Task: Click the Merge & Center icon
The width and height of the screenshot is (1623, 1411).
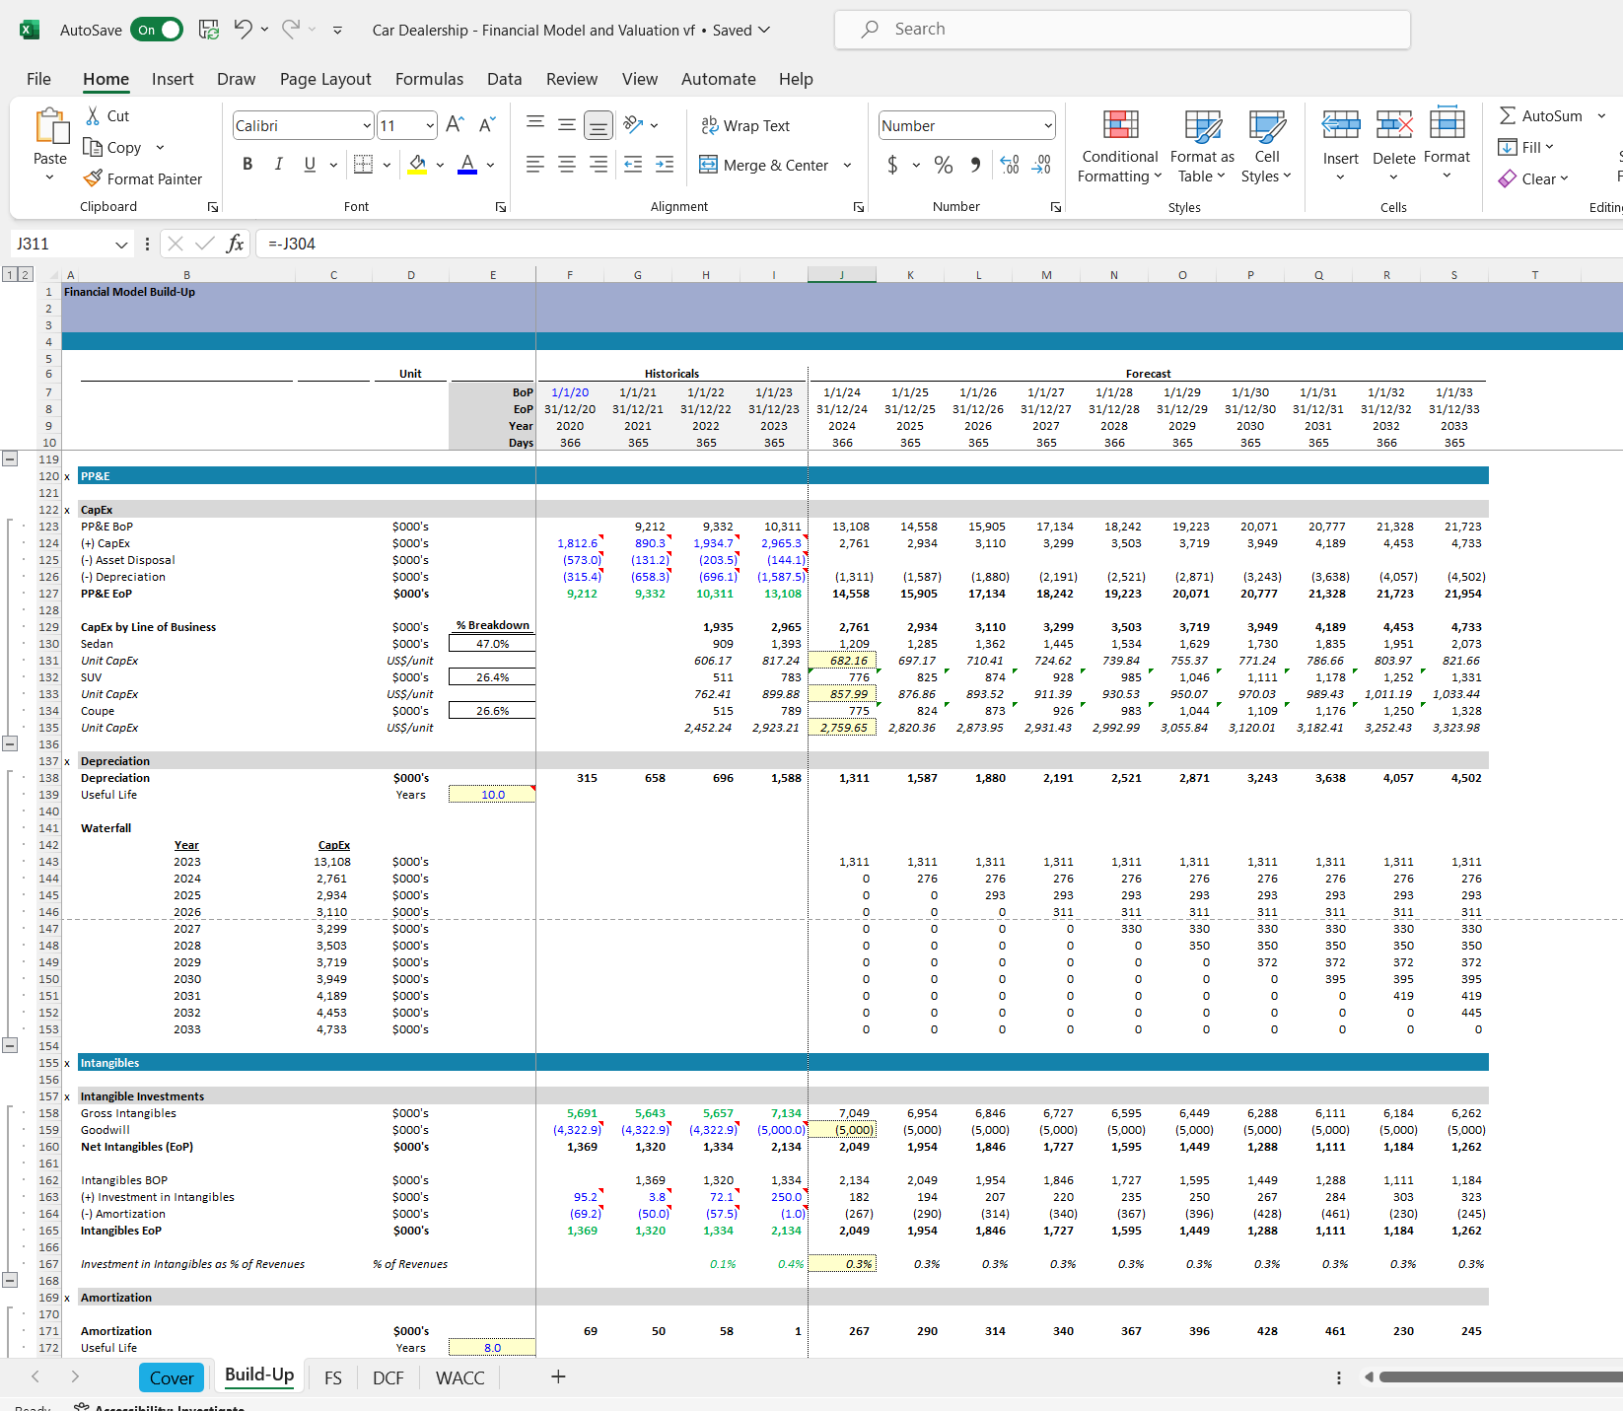Action: pyautogui.click(x=708, y=165)
